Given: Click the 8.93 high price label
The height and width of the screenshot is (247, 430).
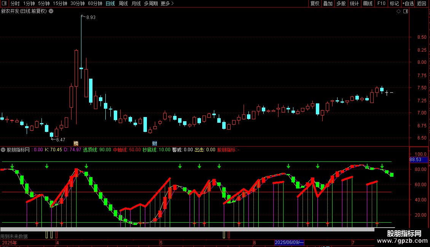Looking at the screenshot, I should coord(91,17).
